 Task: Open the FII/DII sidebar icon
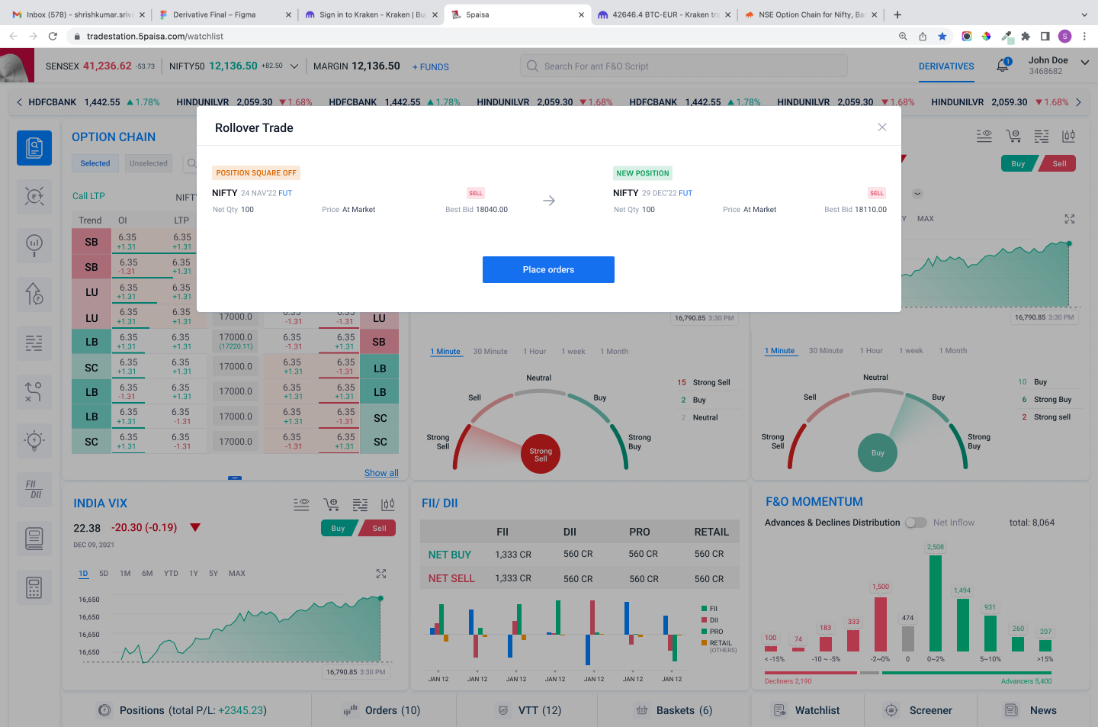[x=34, y=490]
